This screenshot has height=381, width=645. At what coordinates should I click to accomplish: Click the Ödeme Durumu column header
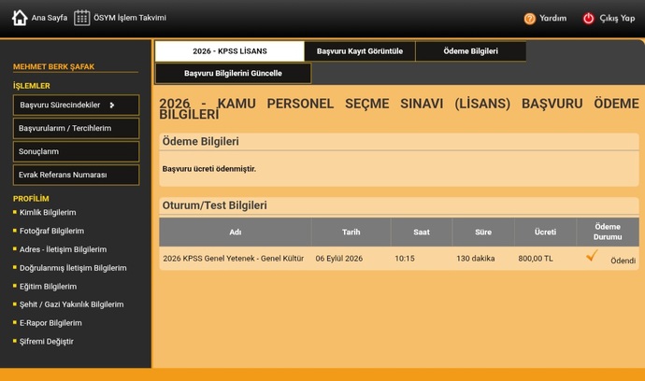tap(608, 233)
